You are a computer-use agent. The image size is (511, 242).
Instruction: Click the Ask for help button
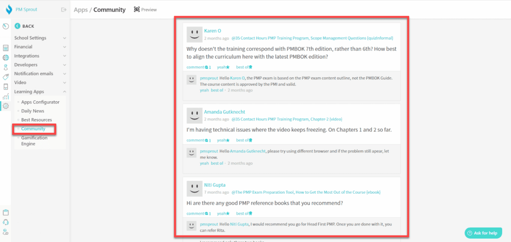pos(483,233)
